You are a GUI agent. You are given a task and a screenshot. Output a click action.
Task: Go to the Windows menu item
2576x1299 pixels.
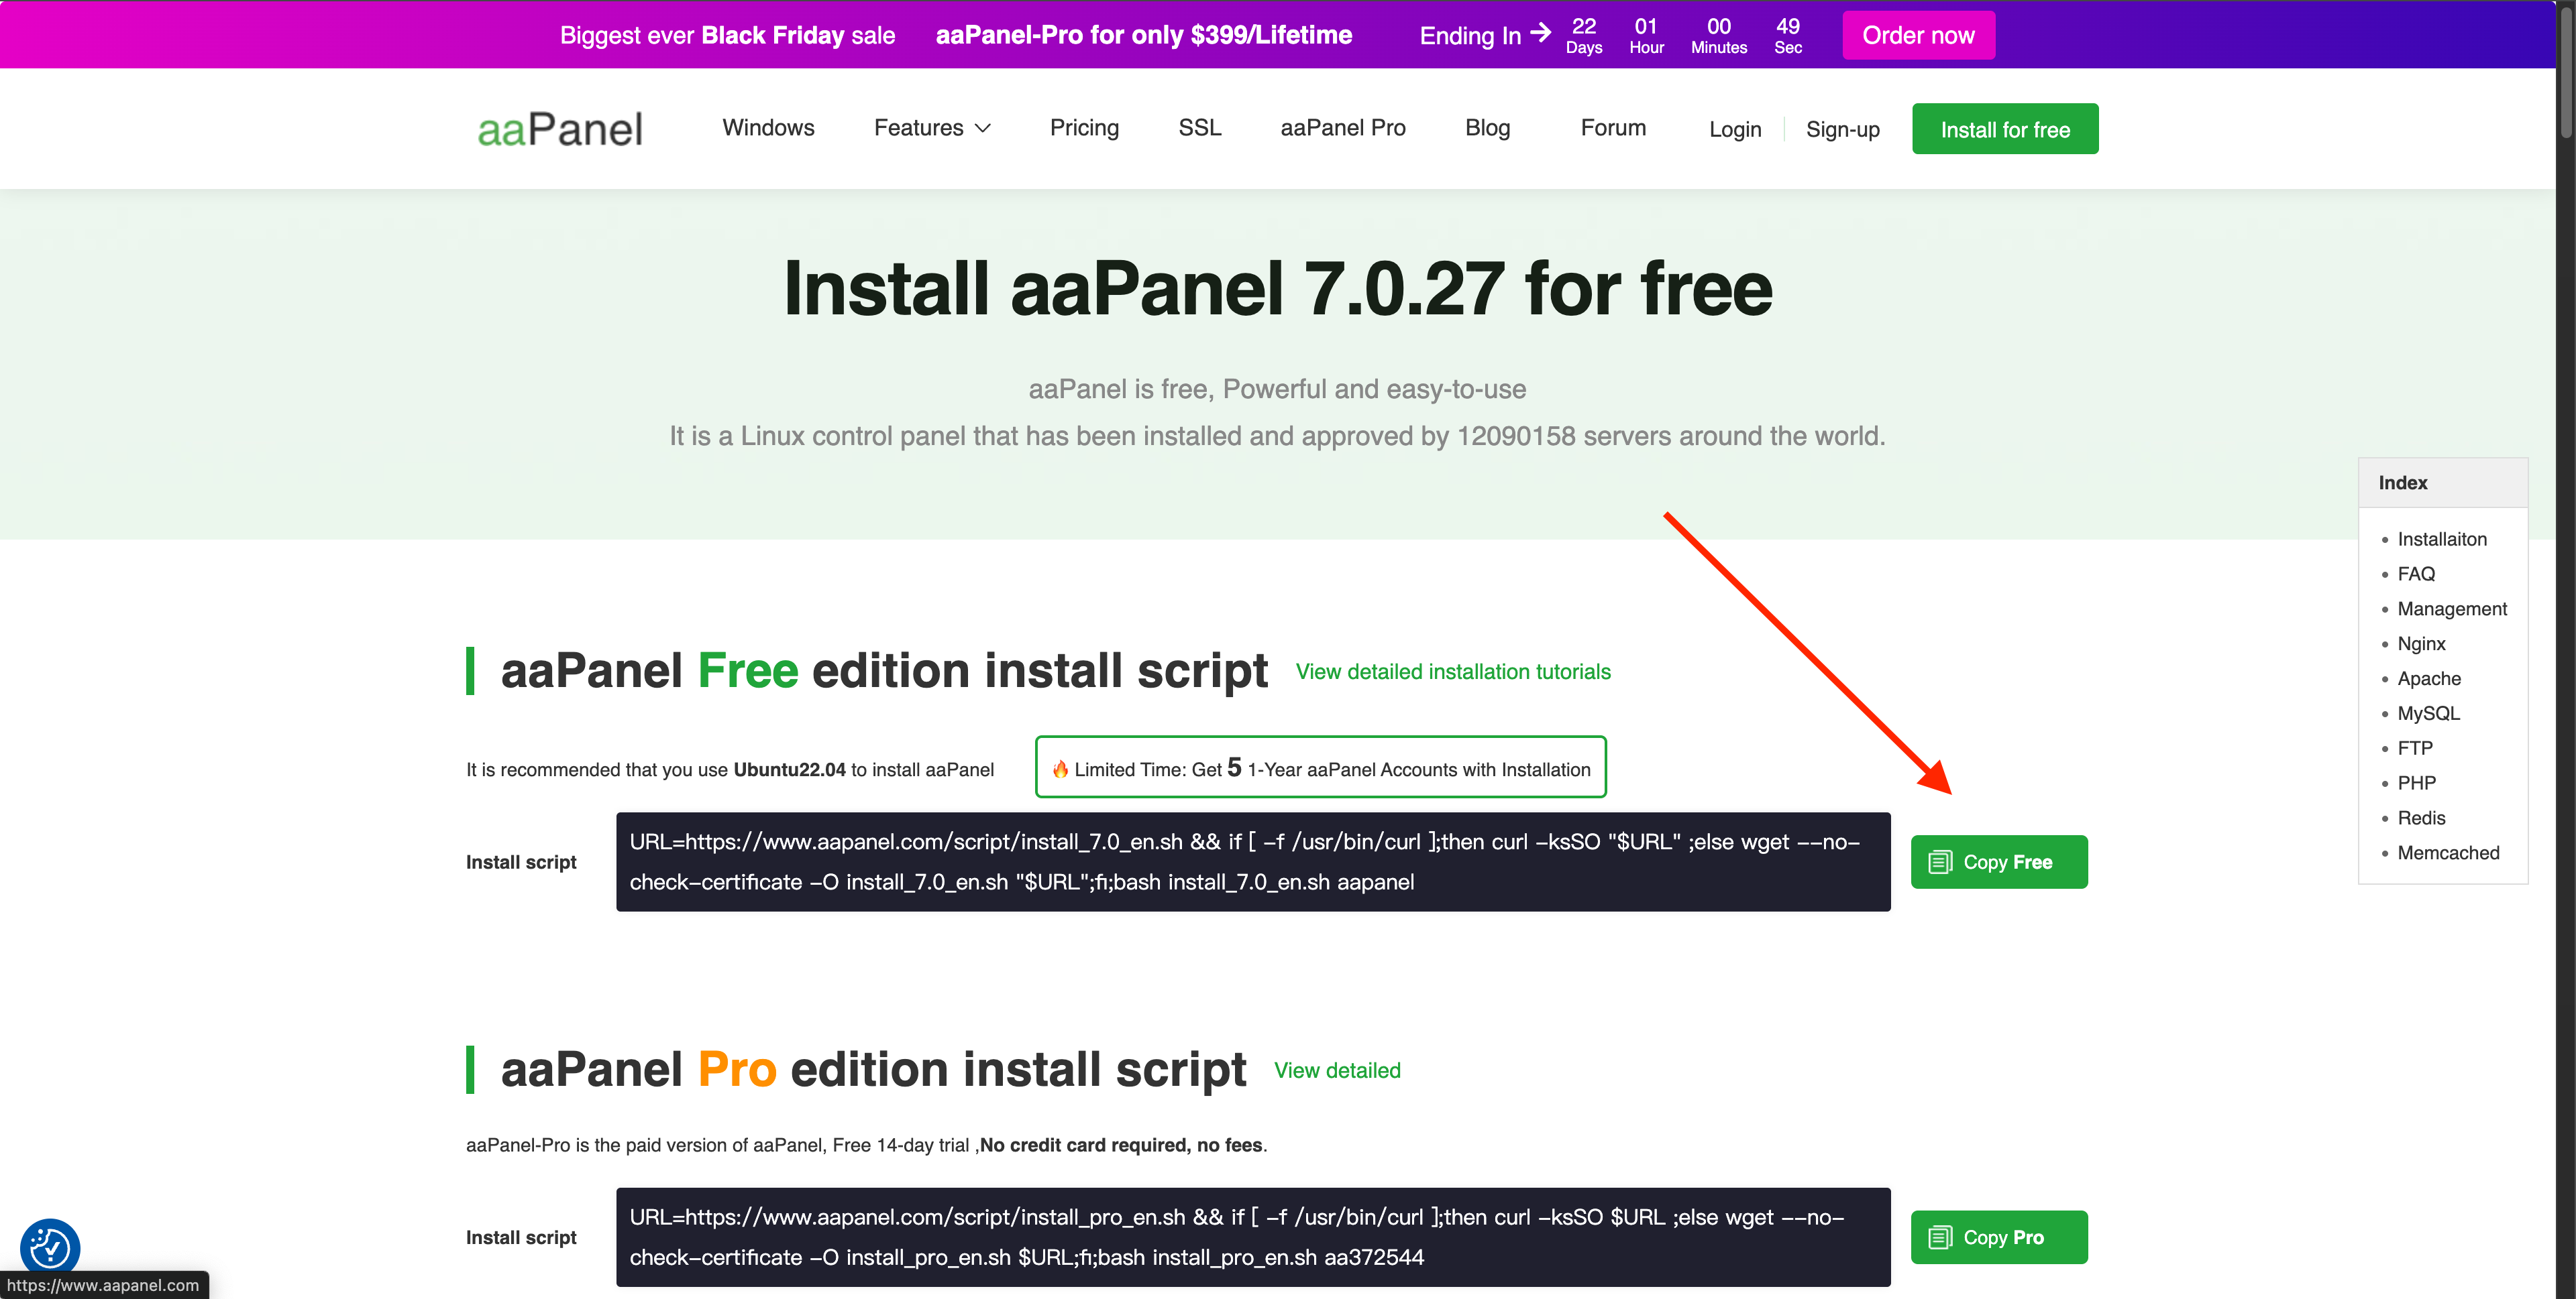coord(768,128)
